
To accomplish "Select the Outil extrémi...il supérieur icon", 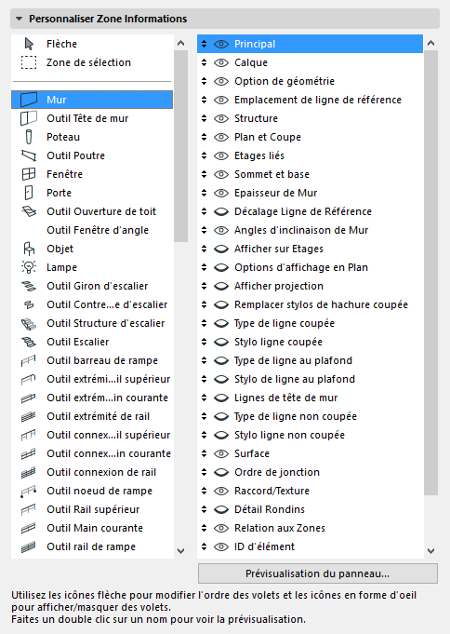I will click(29, 379).
